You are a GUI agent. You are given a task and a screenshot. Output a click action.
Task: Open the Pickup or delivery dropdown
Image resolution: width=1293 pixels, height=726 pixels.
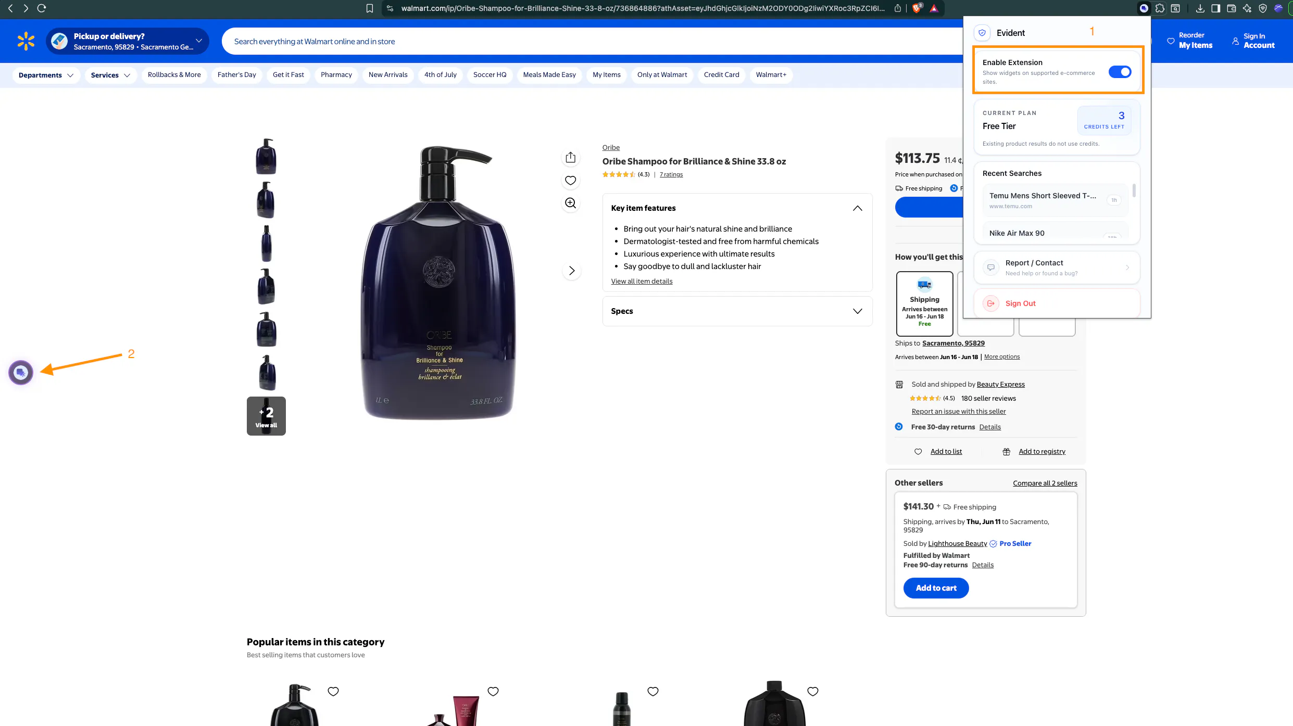click(x=128, y=41)
